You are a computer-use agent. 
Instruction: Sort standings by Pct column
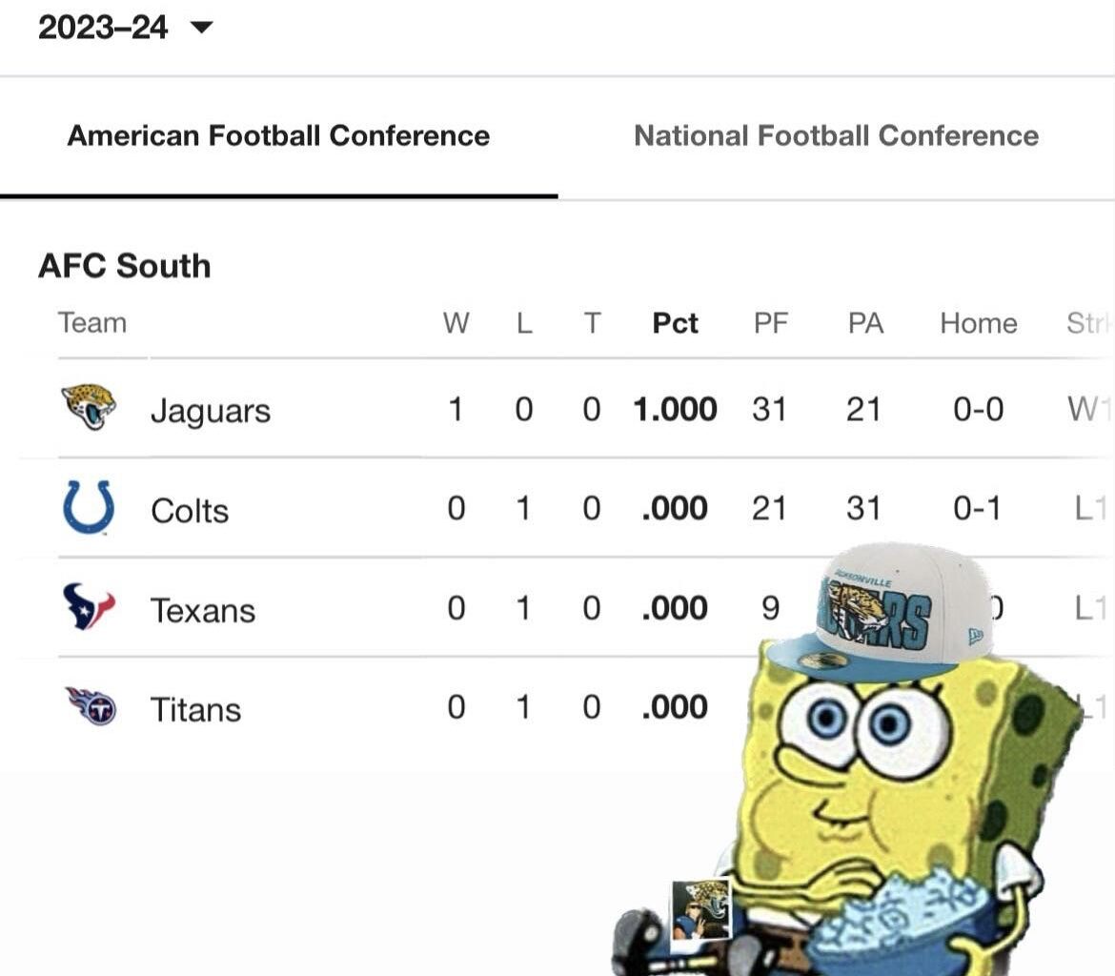point(675,324)
